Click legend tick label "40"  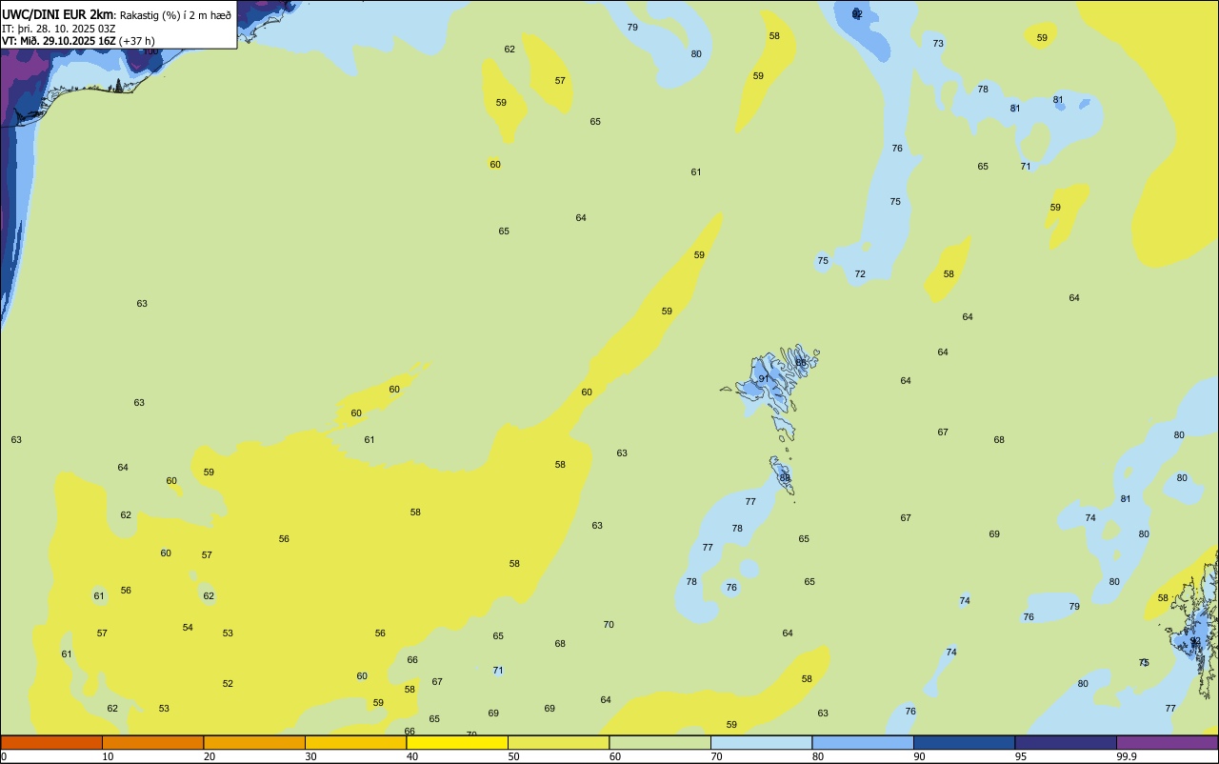coord(412,756)
